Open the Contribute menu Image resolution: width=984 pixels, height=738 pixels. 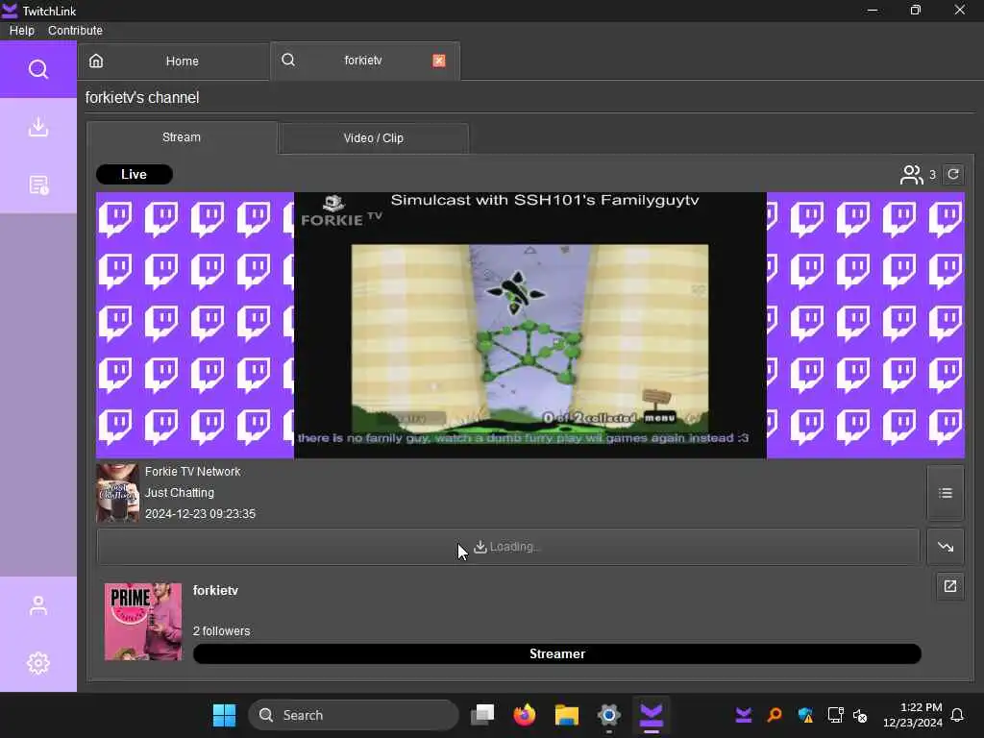[75, 30]
